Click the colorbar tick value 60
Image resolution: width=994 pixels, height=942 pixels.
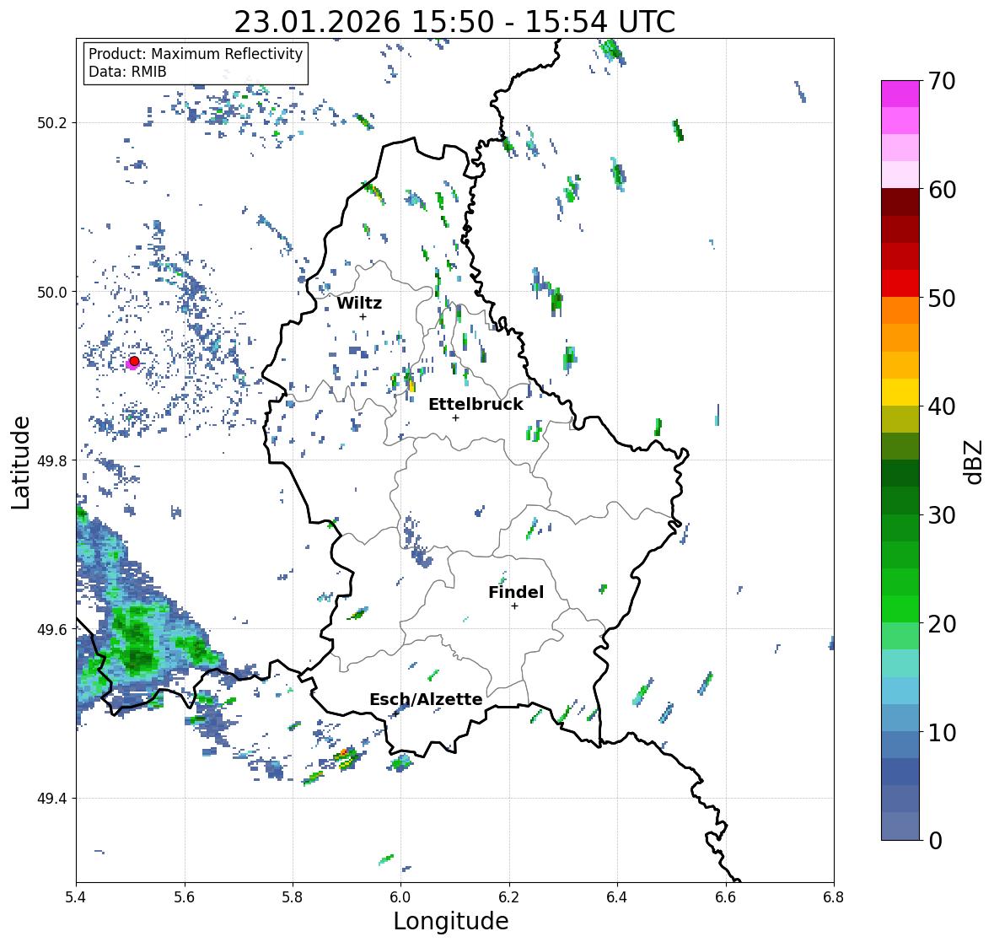[x=942, y=190]
